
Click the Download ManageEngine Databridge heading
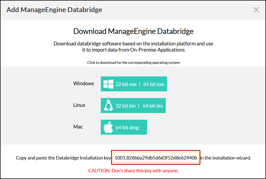133,31
